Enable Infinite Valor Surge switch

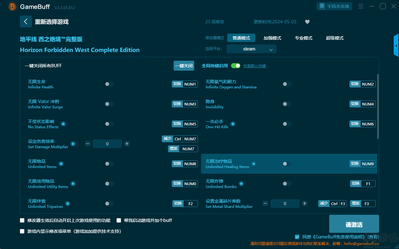click(x=109, y=104)
